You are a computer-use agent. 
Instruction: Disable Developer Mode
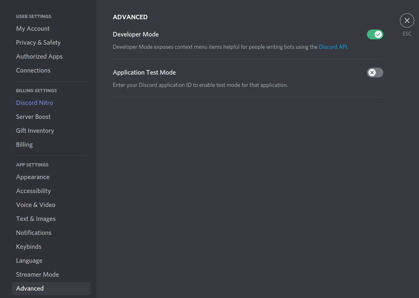375,34
